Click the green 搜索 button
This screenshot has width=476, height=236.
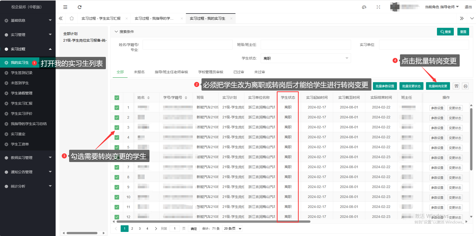point(445,32)
